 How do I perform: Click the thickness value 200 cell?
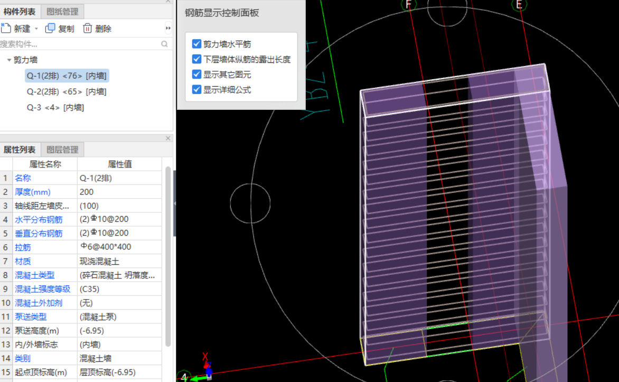pyautogui.click(x=119, y=192)
